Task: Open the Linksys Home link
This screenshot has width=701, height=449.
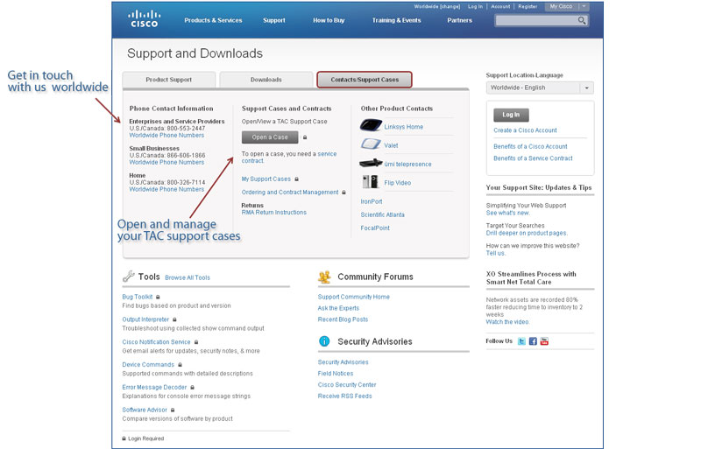Action: [404, 127]
